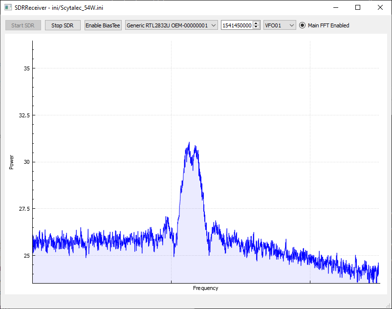
Task: Click the Stop SDR button
Action: click(x=63, y=25)
